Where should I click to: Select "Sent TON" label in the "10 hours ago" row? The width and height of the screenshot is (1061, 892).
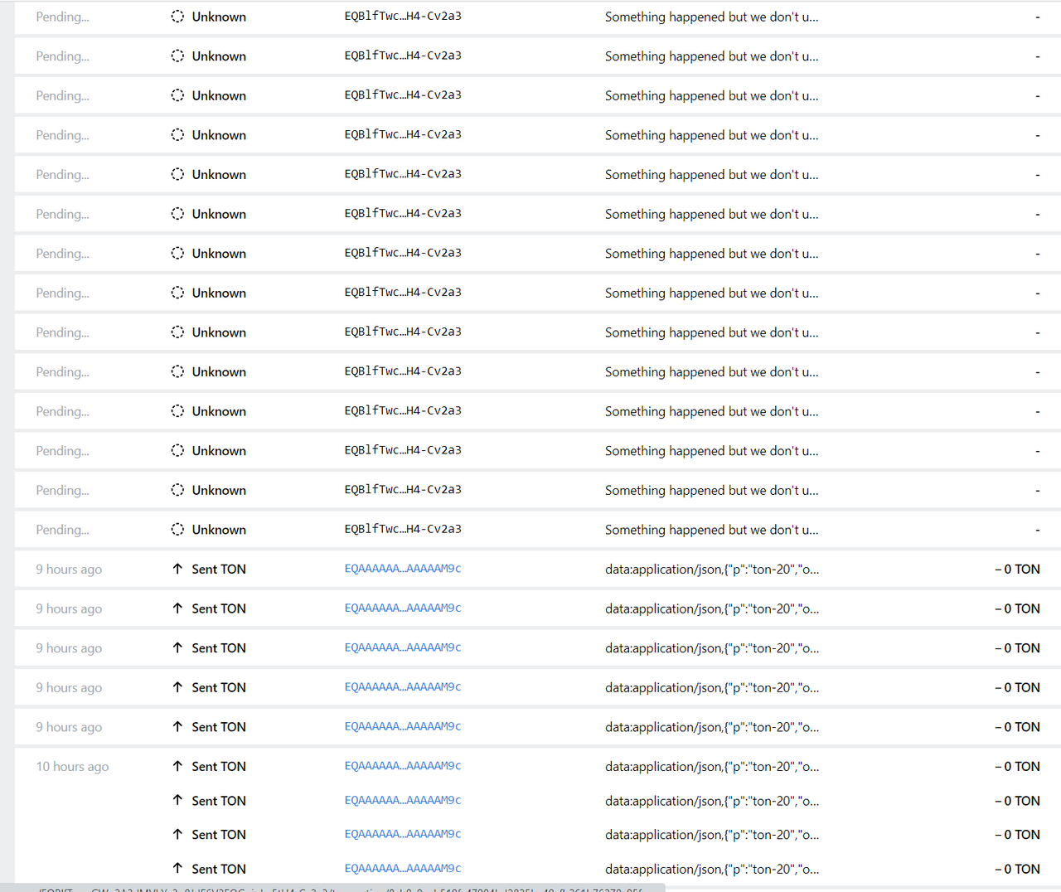click(x=219, y=767)
